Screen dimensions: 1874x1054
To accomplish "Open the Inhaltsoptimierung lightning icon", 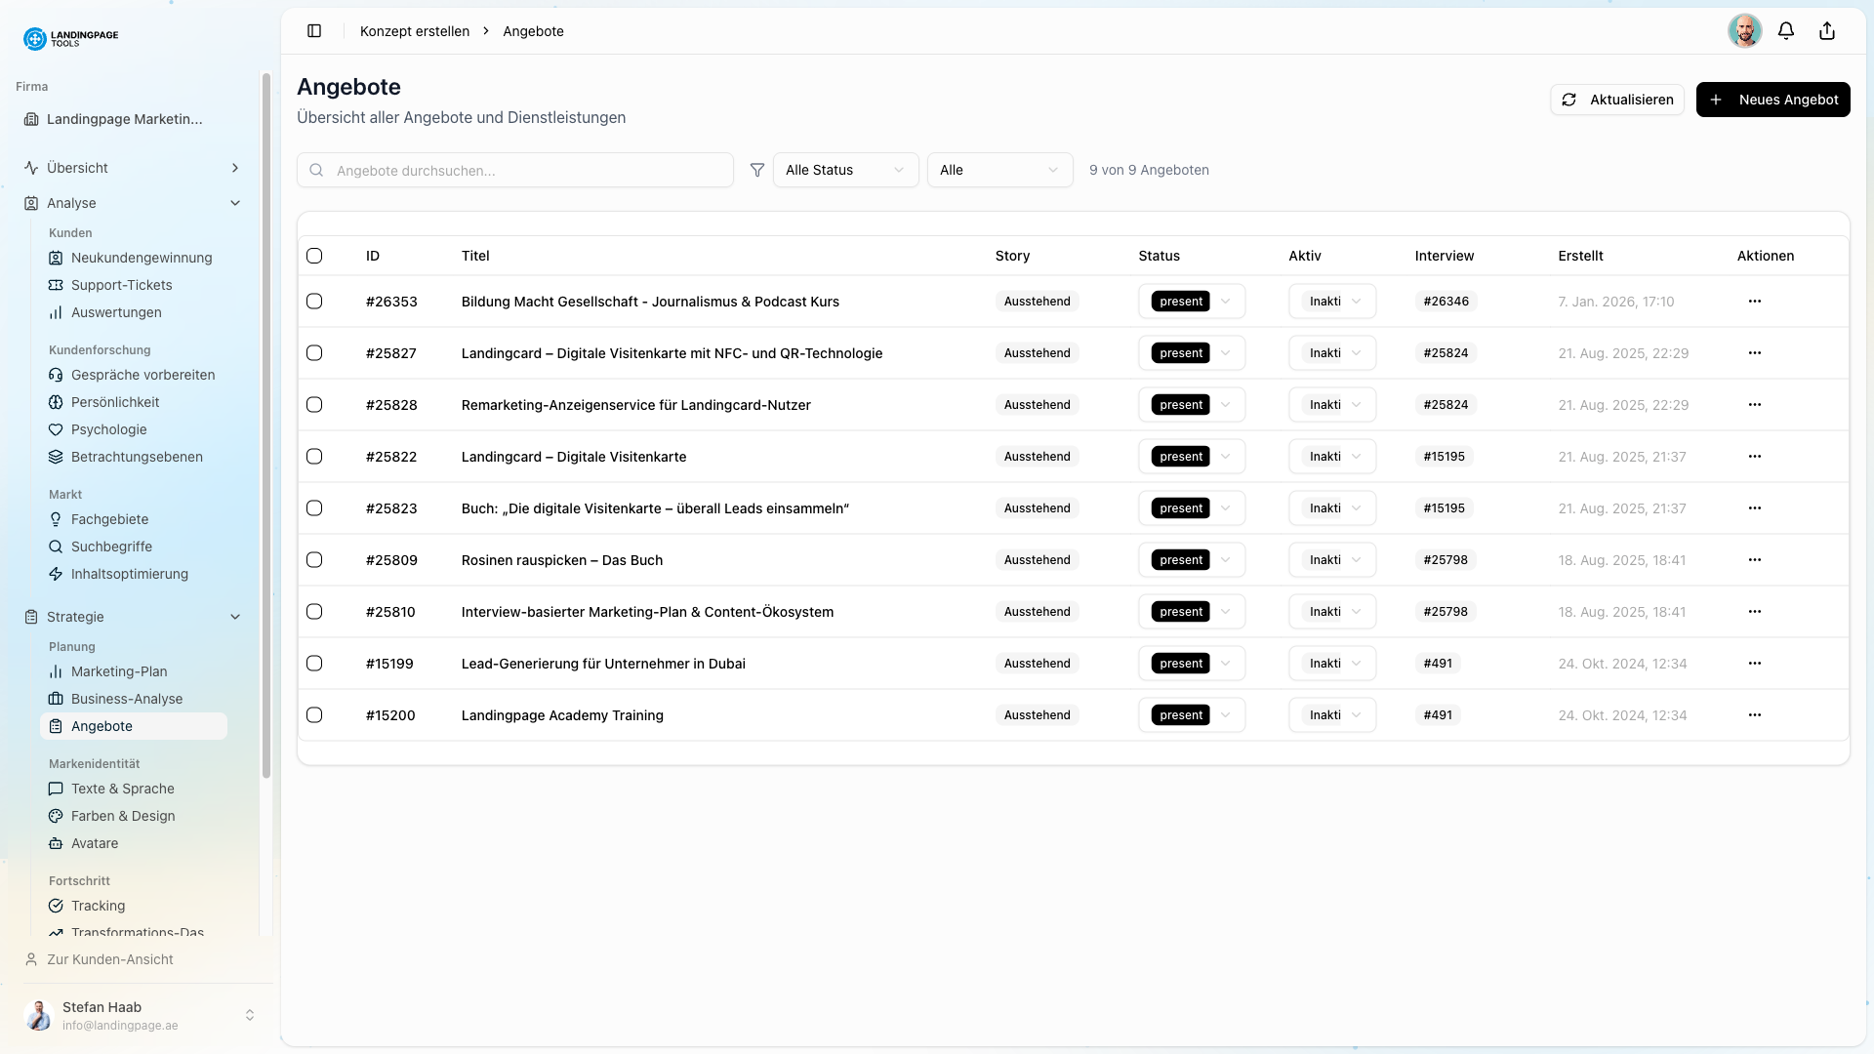I will click(x=57, y=574).
